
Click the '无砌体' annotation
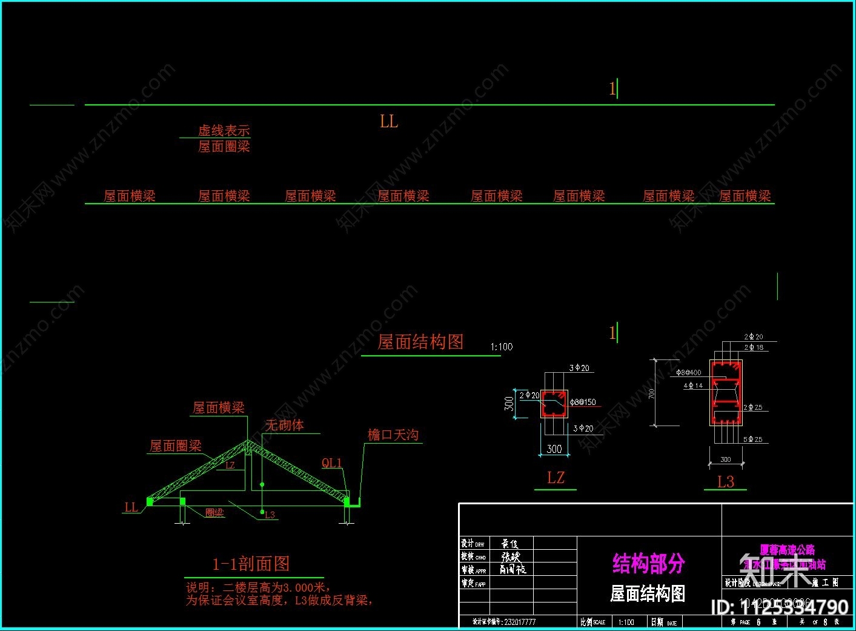285,426
